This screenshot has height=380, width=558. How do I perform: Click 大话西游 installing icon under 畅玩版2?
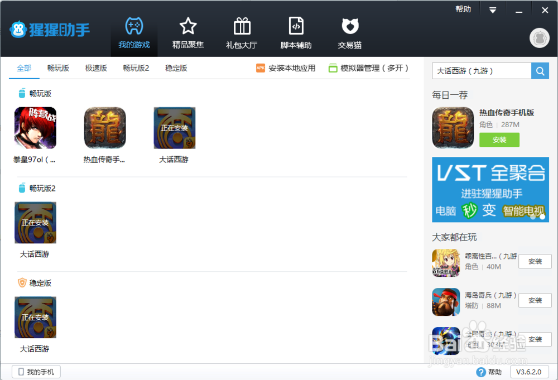(x=35, y=223)
